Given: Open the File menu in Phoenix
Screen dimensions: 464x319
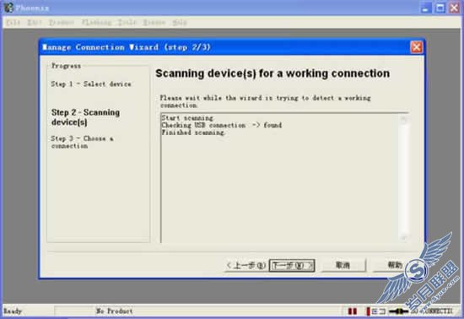Looking at the screenshot, I should 13,23.
